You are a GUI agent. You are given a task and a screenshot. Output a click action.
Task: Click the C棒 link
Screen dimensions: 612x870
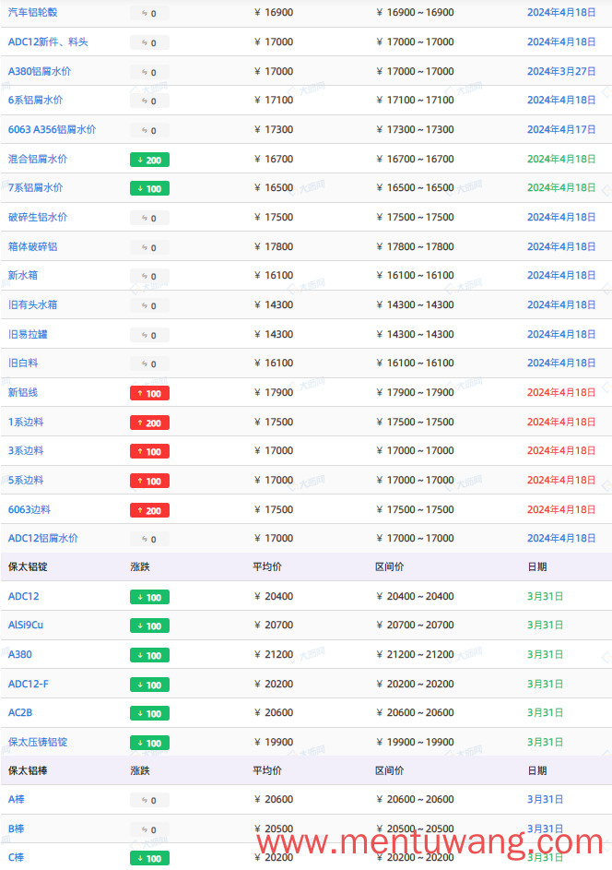(16, 857)
